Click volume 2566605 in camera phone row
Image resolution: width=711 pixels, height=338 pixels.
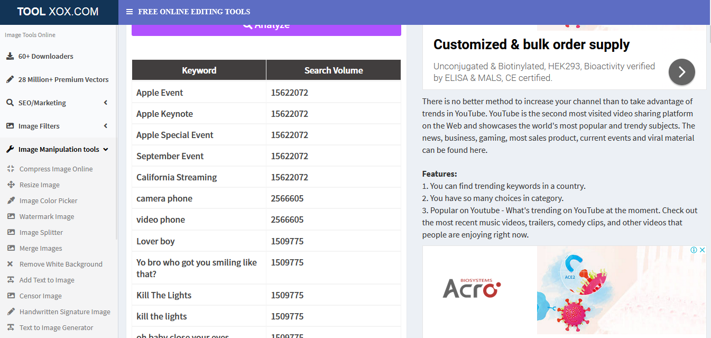click(x=287, y=198)
